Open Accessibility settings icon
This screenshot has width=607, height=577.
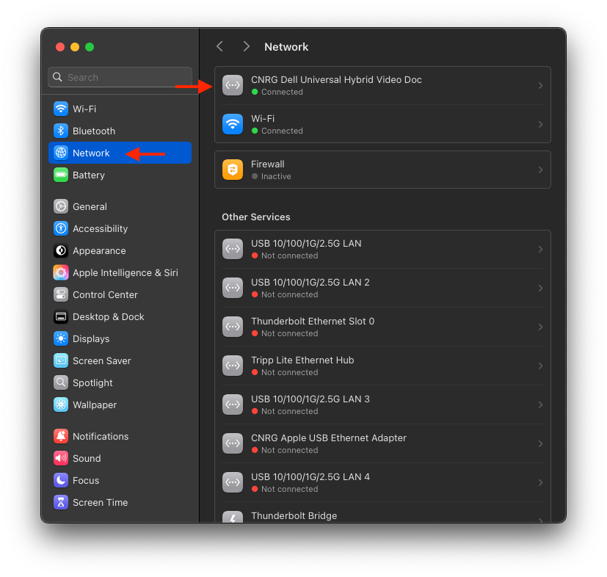tap(61, 228)
